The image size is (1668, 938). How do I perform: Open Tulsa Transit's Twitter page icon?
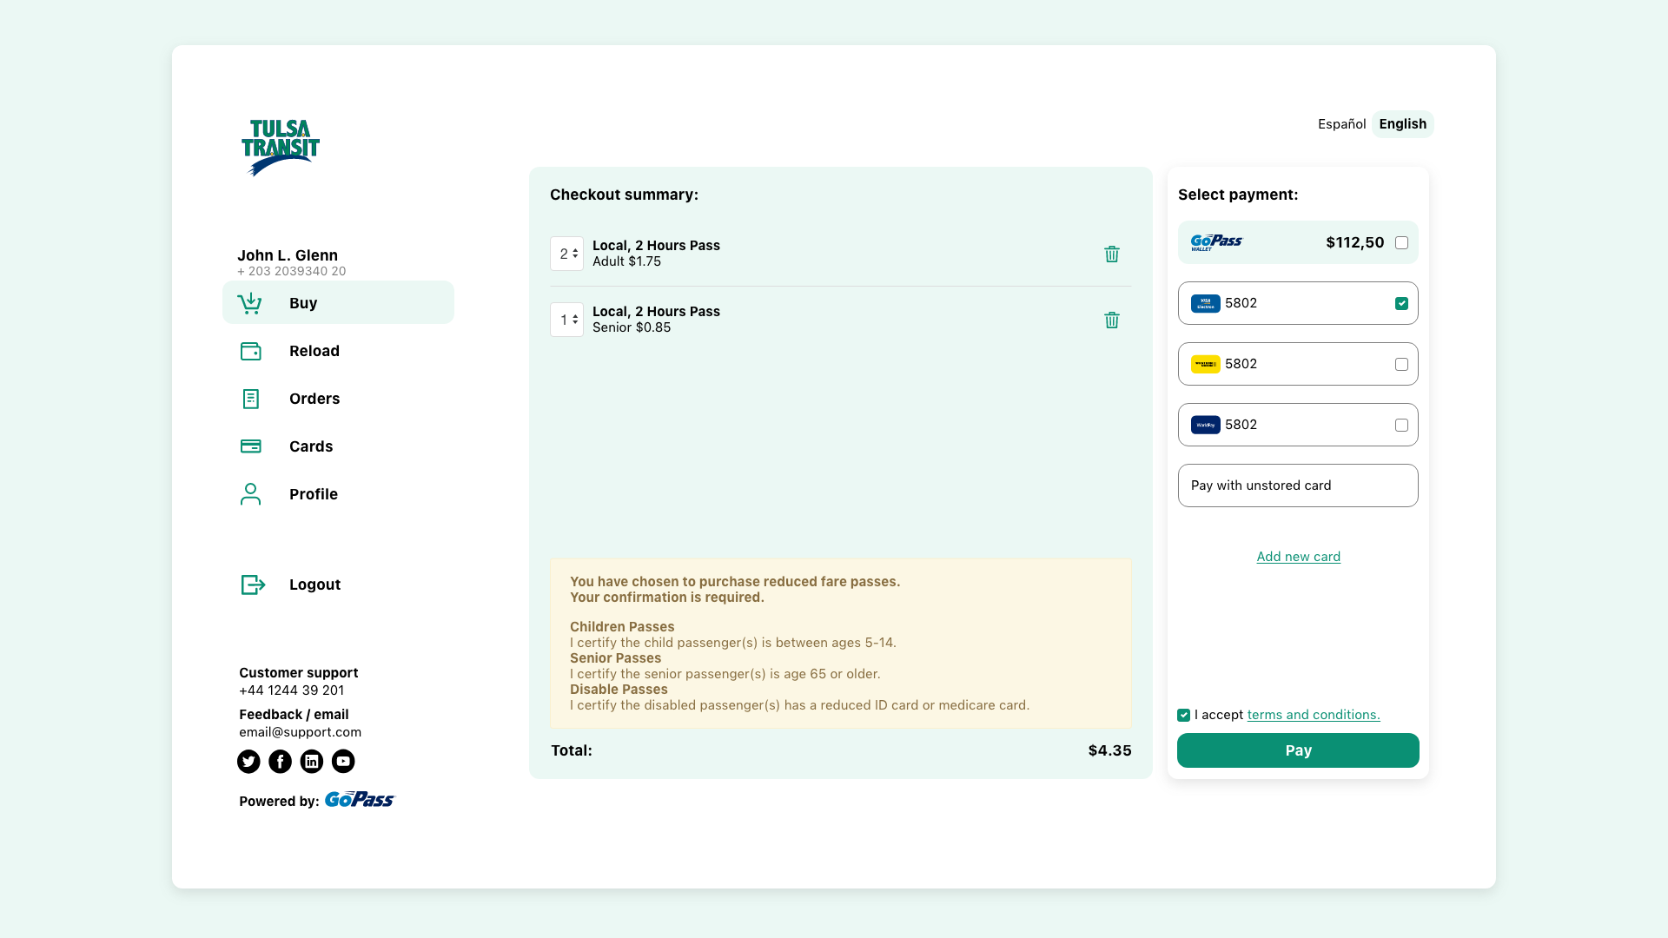(x=248, y=762)
